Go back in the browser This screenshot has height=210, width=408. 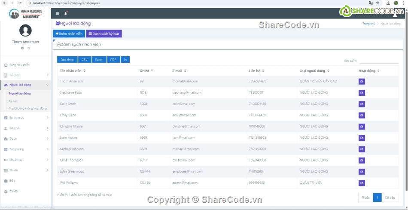click(x=4, y=3)
